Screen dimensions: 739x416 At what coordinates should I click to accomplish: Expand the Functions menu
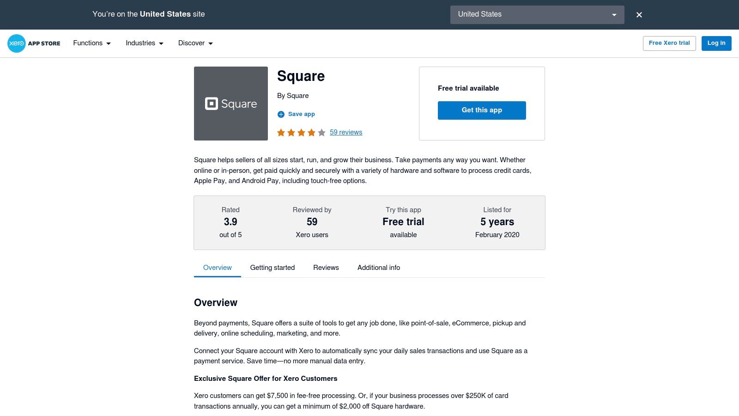click(x=92, y=43)
